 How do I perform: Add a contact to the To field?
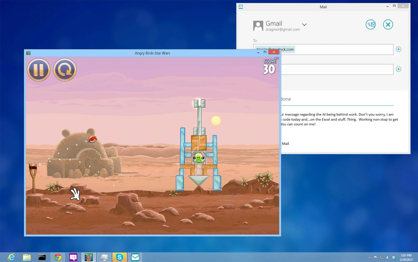click(399, 49)
